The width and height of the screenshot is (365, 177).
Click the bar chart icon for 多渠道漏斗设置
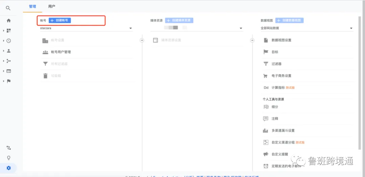[x=265, y=131]
